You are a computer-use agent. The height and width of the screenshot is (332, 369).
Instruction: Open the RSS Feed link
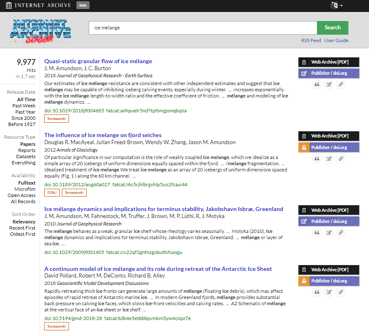311,40
